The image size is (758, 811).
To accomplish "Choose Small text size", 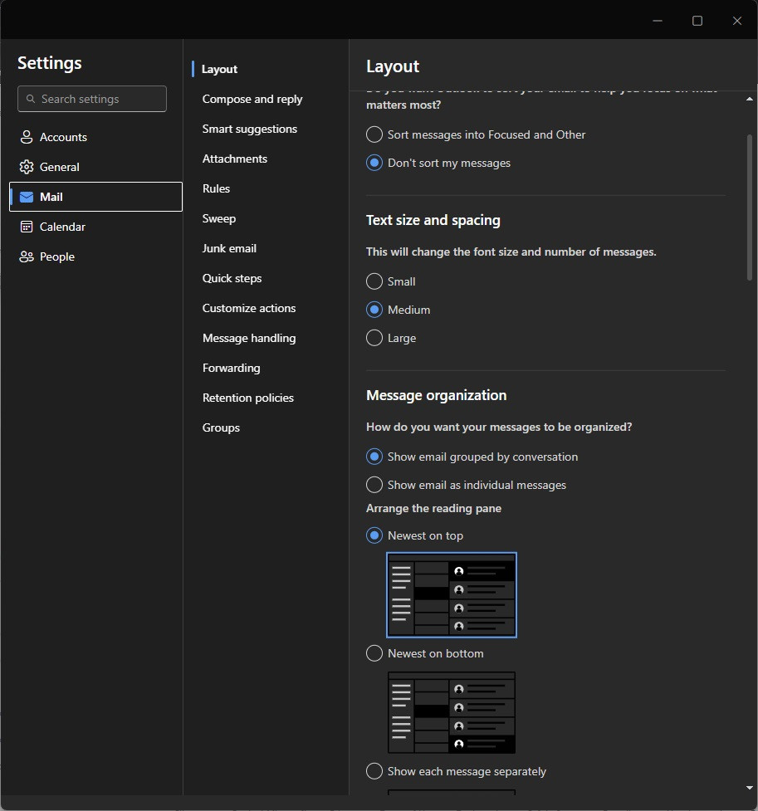I will (374, 281).
